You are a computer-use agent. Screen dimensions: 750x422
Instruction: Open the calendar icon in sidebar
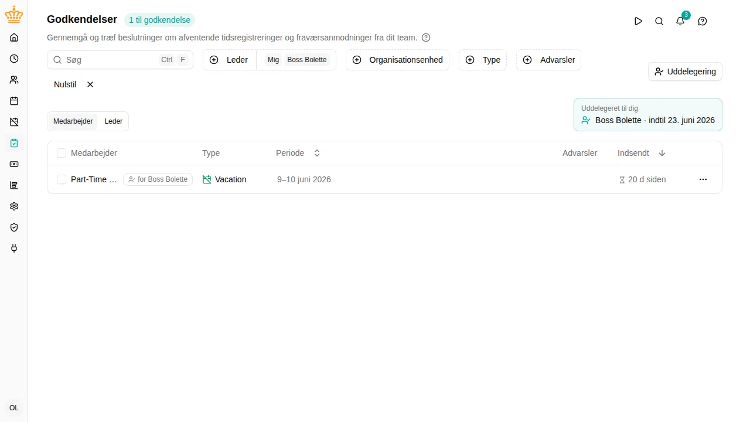click(14, 101)
